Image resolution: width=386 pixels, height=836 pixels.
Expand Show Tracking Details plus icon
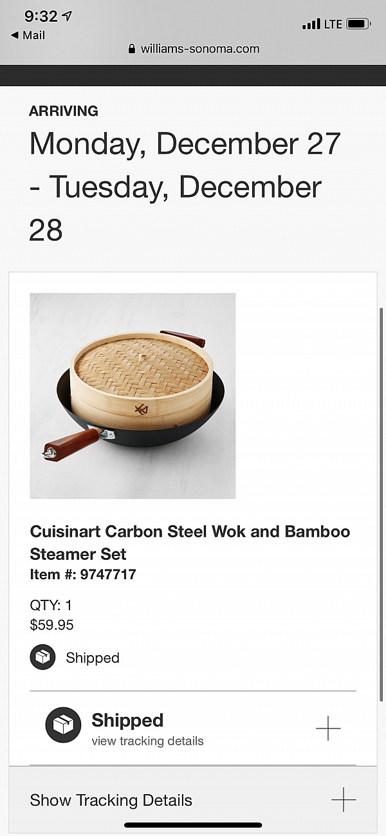344,800
